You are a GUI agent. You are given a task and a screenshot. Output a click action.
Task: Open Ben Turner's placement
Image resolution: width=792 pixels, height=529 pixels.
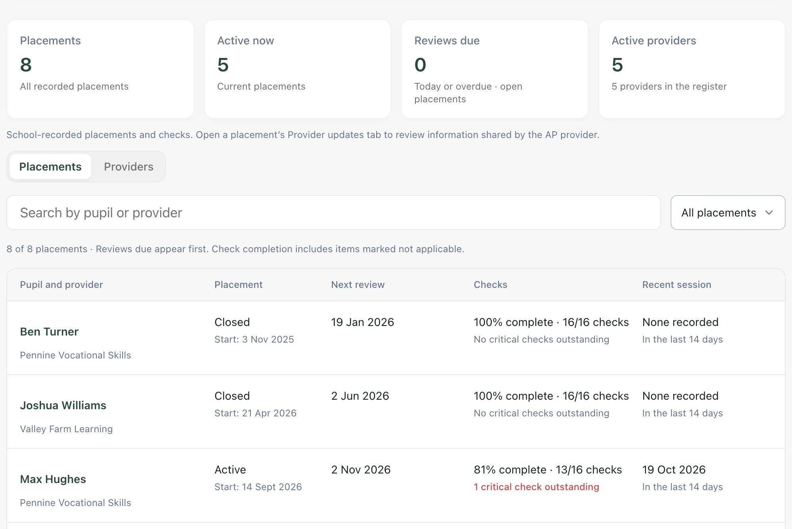(x=49, y=332)
